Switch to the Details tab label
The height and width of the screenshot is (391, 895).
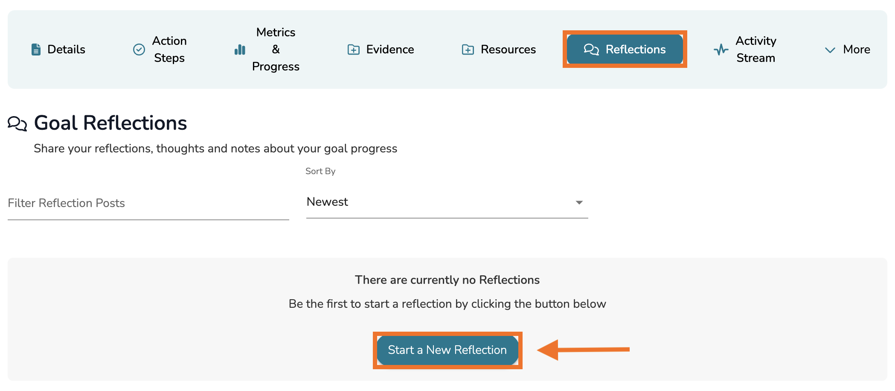pos(66,50)
